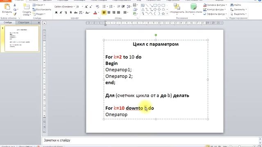Open Экспресс-стили quick styles
The image size is (262, 147).
pyautogui.click(x=194, y=9)
